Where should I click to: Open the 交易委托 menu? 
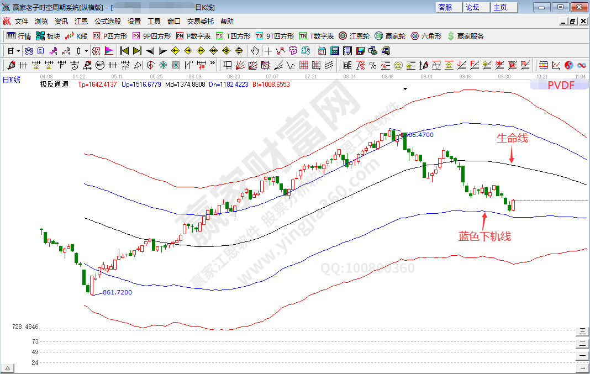200,22
